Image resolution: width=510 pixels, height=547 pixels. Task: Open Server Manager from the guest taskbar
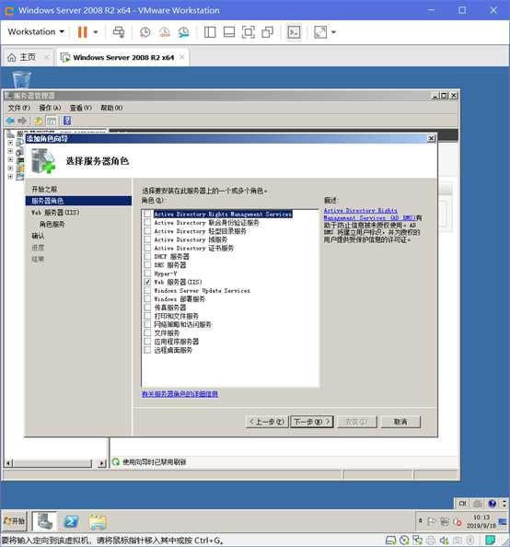pos(45,521)
